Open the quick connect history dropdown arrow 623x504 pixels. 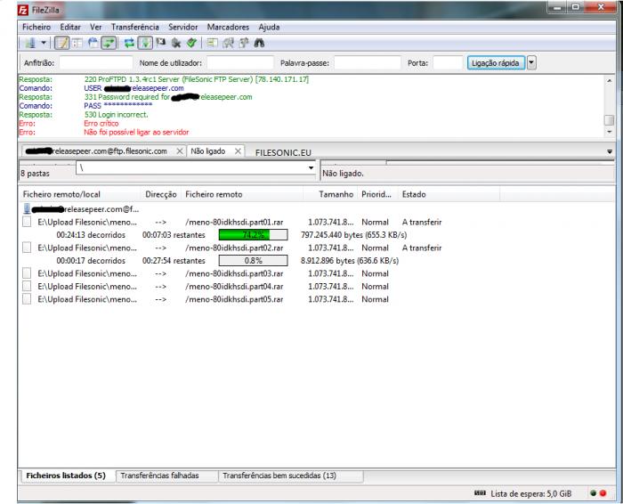(x=532, y=63)
